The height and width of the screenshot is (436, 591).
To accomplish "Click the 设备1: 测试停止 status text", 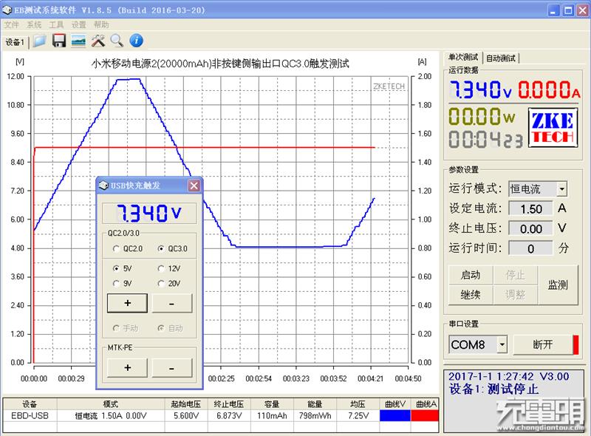I will [x=493, y=389].
